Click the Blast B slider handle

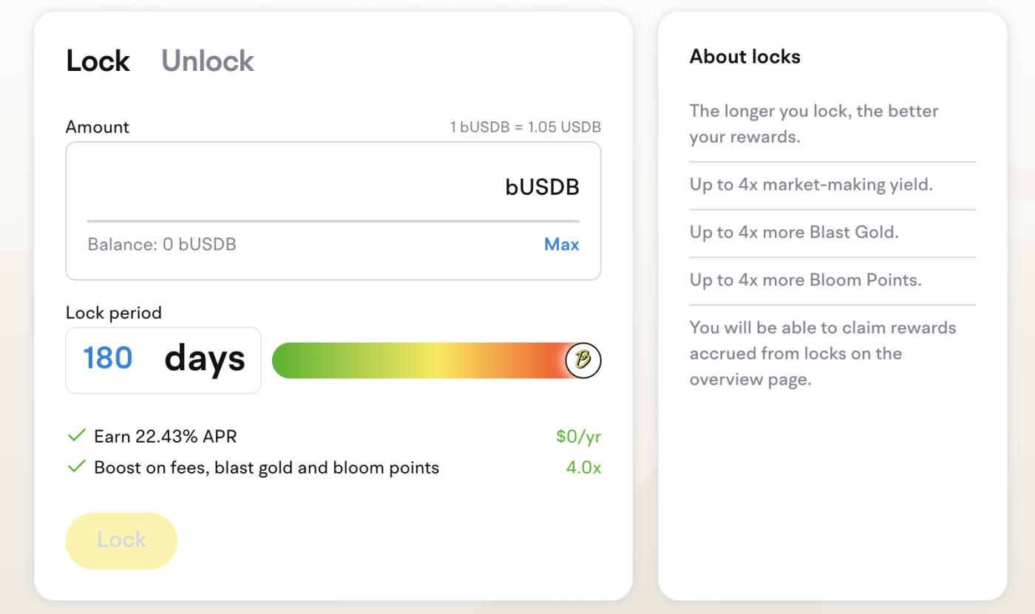click(x=583, y=361)
